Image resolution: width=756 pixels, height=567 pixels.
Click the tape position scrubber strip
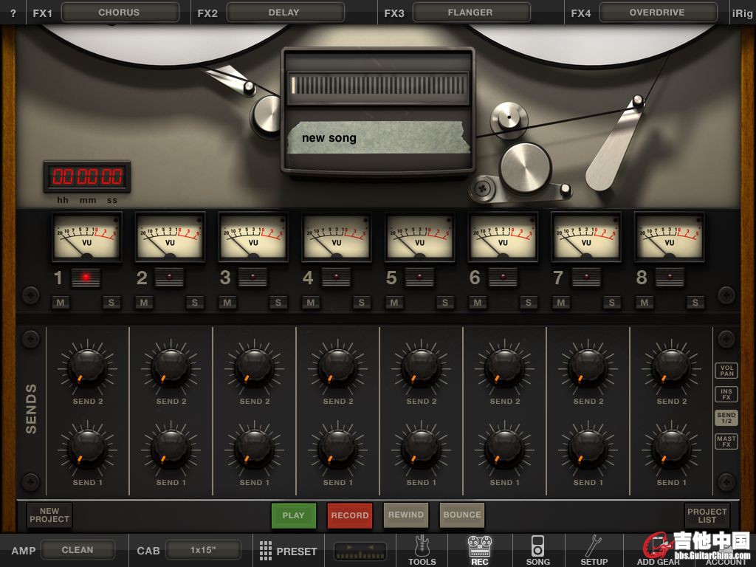coord(378,86)
